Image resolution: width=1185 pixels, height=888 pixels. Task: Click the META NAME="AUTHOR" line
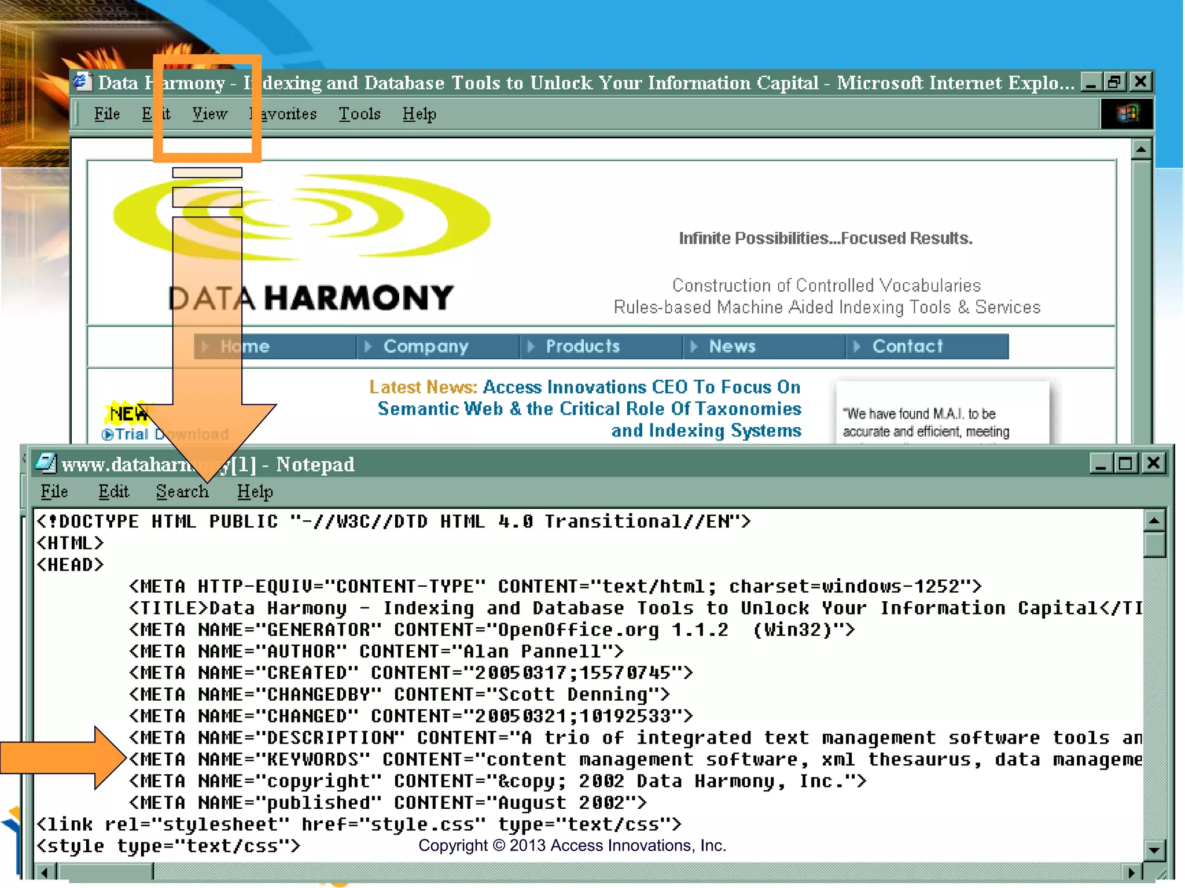click(376, 651)
